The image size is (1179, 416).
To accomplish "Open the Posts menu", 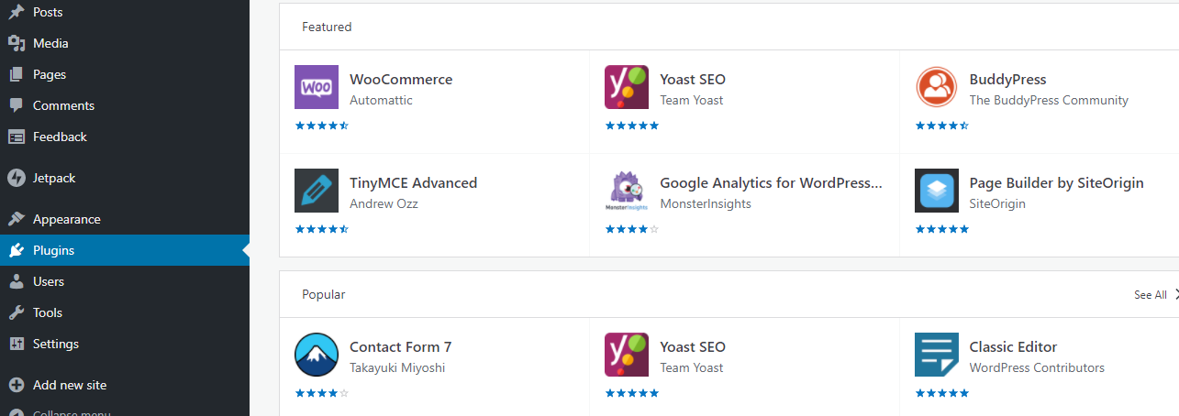I will (48, 12).
